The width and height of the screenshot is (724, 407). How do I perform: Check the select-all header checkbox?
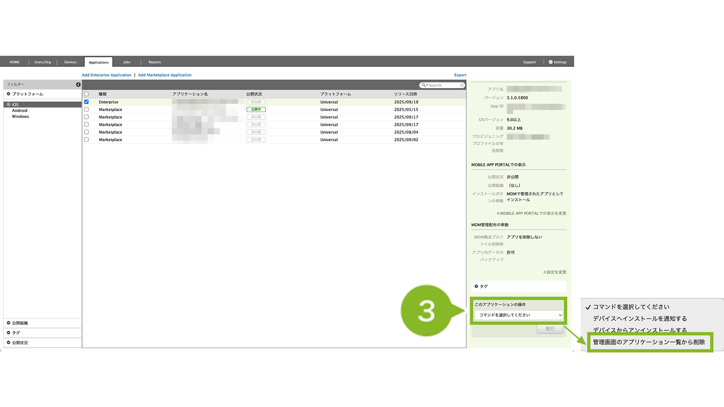coord(86,94)
